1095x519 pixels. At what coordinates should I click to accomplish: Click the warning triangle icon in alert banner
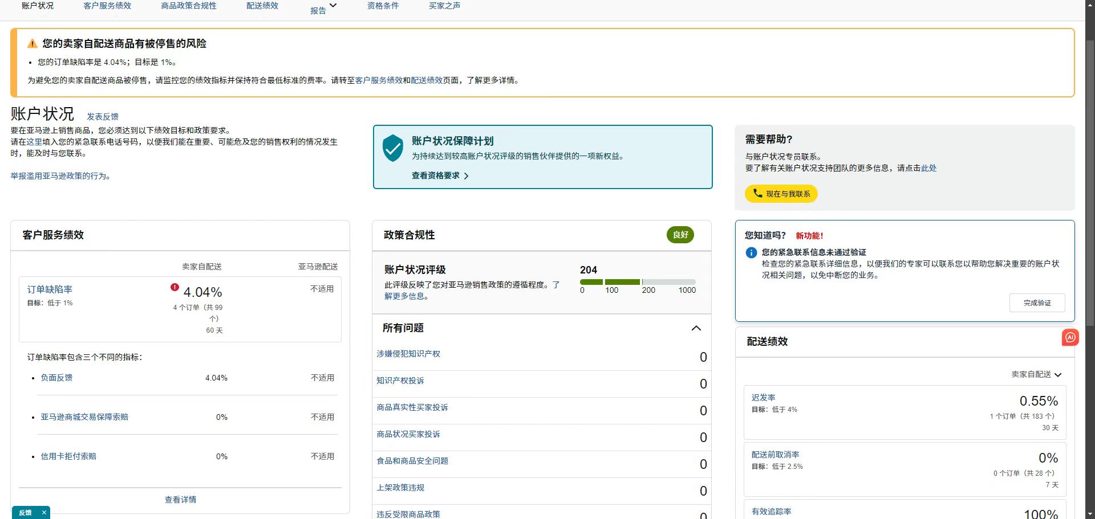coord(33,43)
